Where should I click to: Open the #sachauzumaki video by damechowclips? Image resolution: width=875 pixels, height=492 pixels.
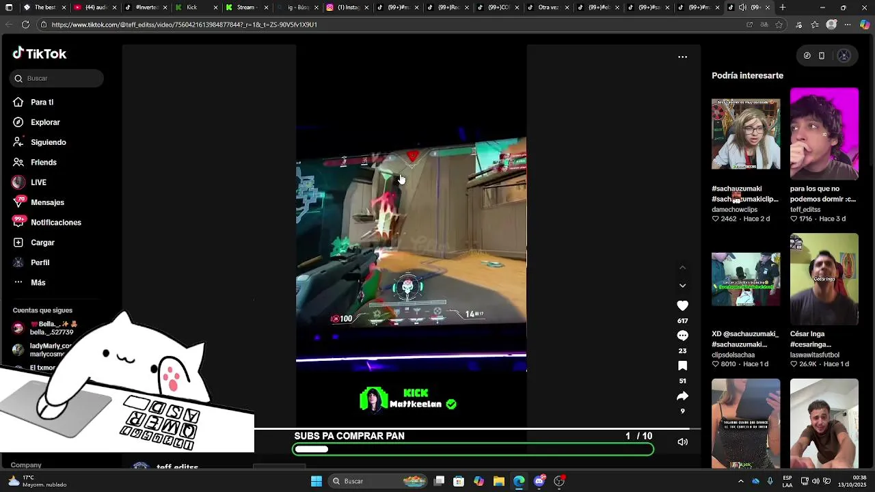746,134
